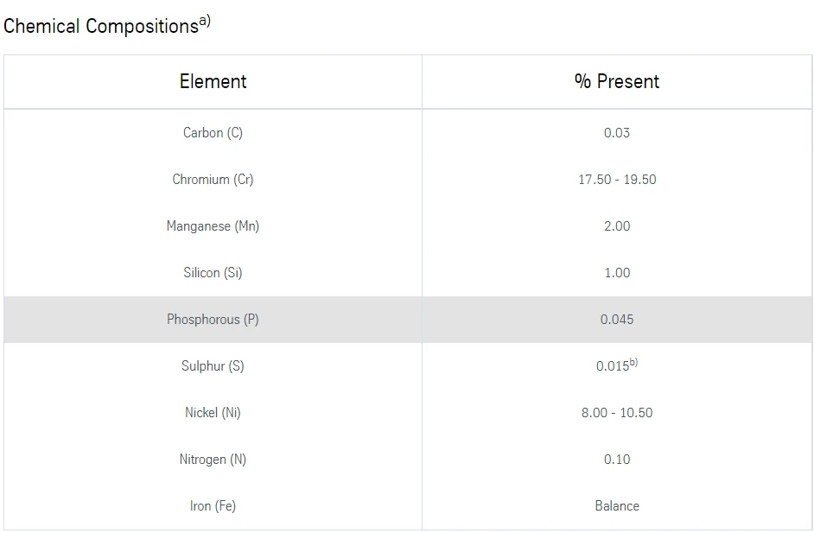The image size is (814, 533).
Task: Select the Nitrogen (N) cell
Action: pos(213,460)
